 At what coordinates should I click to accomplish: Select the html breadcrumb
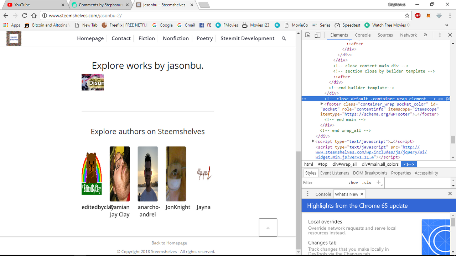tap(309, 164)
